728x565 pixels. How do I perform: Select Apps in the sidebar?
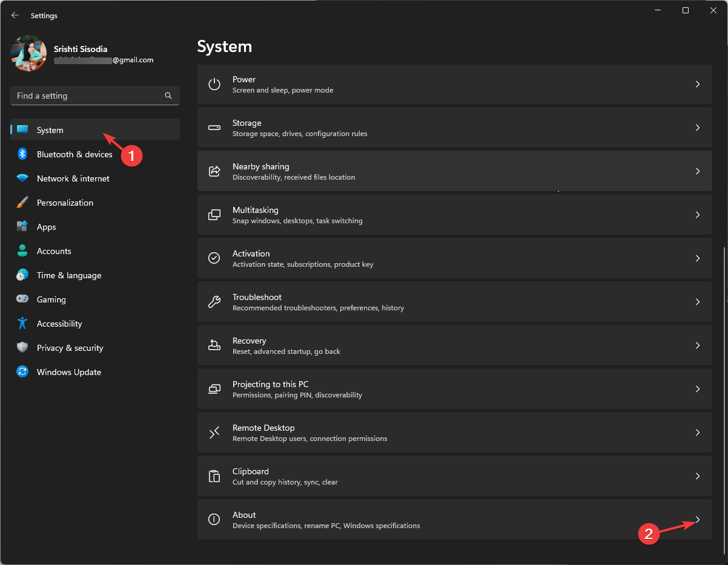(x=46, y=227)
